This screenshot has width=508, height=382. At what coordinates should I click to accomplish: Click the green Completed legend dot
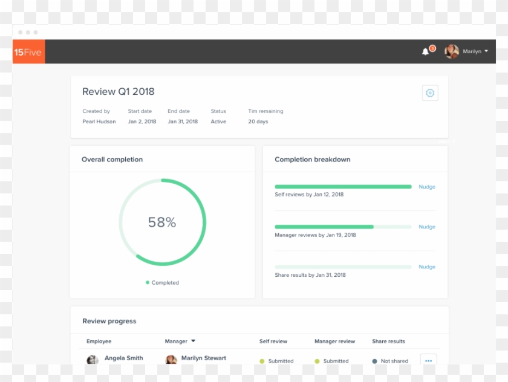point(148,282)
